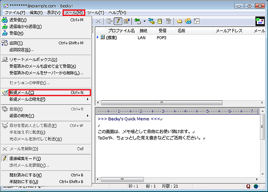
Task: Open the 編集(E) menu
Action: click(x=36, y=13)
